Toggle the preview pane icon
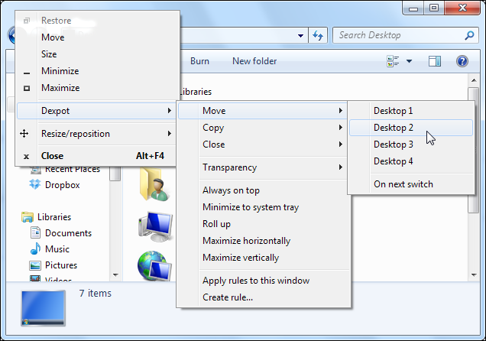Viewport: 486px width, 341px height. click(435, 61)
